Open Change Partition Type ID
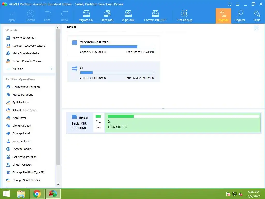Screen dimensions: 265x199 click(x=29, y=172)
